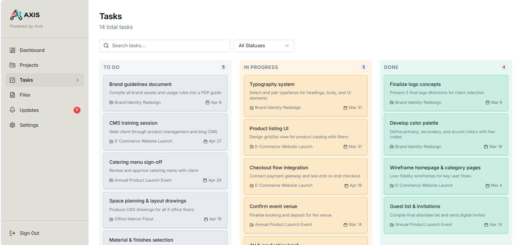Click the Sign Out arrow icon

[x=12, y=233]
